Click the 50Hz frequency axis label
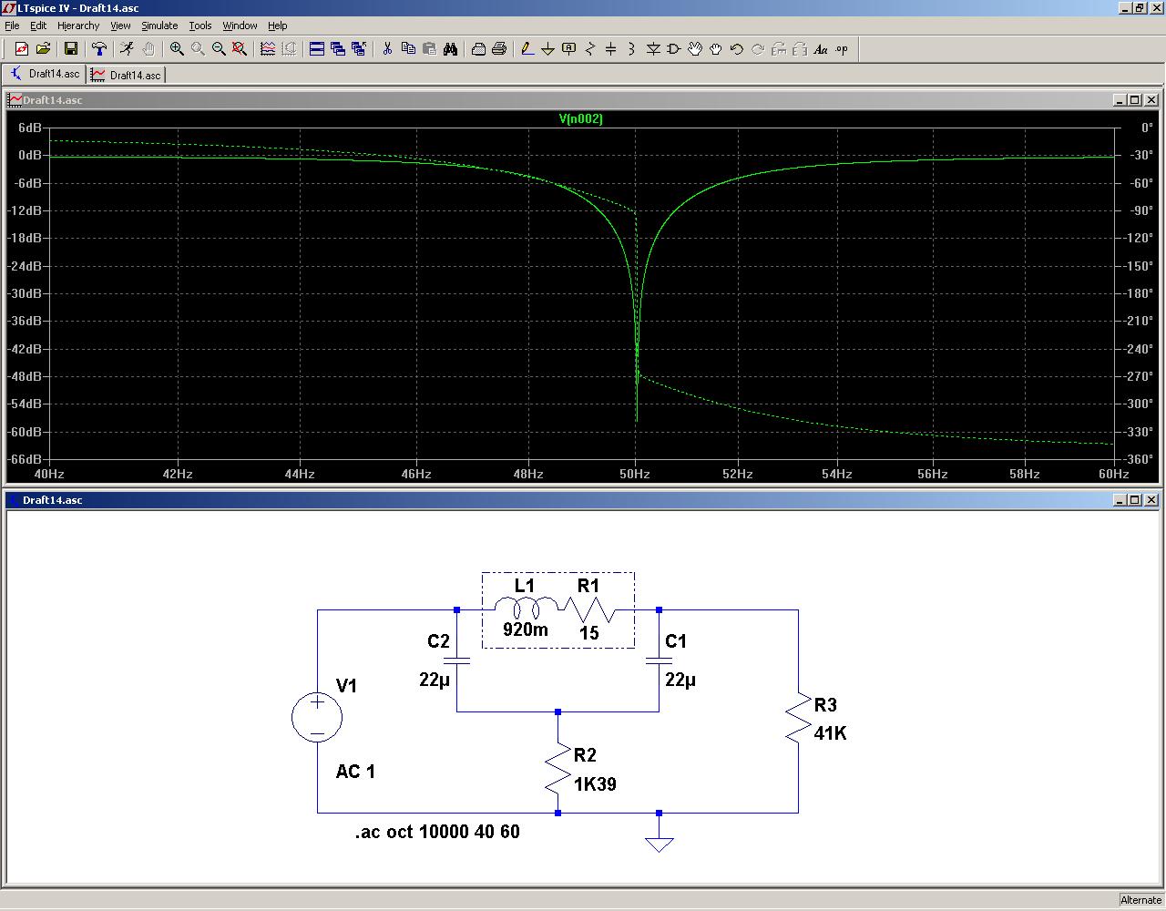 click(x=635, y=474)
